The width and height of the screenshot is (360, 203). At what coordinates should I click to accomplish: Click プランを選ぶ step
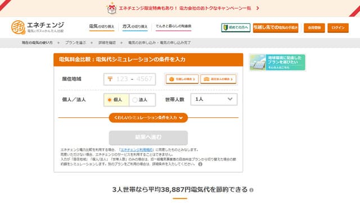pos(75,43)
